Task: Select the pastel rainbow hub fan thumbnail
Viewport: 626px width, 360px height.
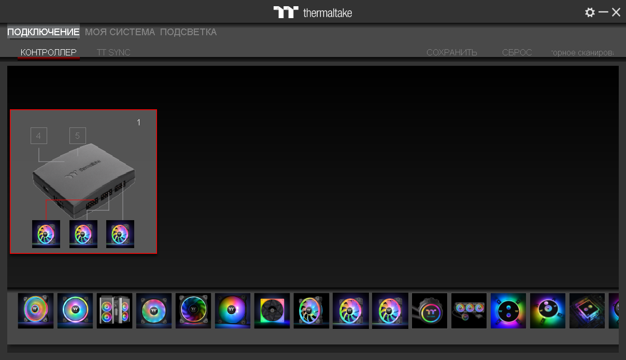Action: [154, 311]
